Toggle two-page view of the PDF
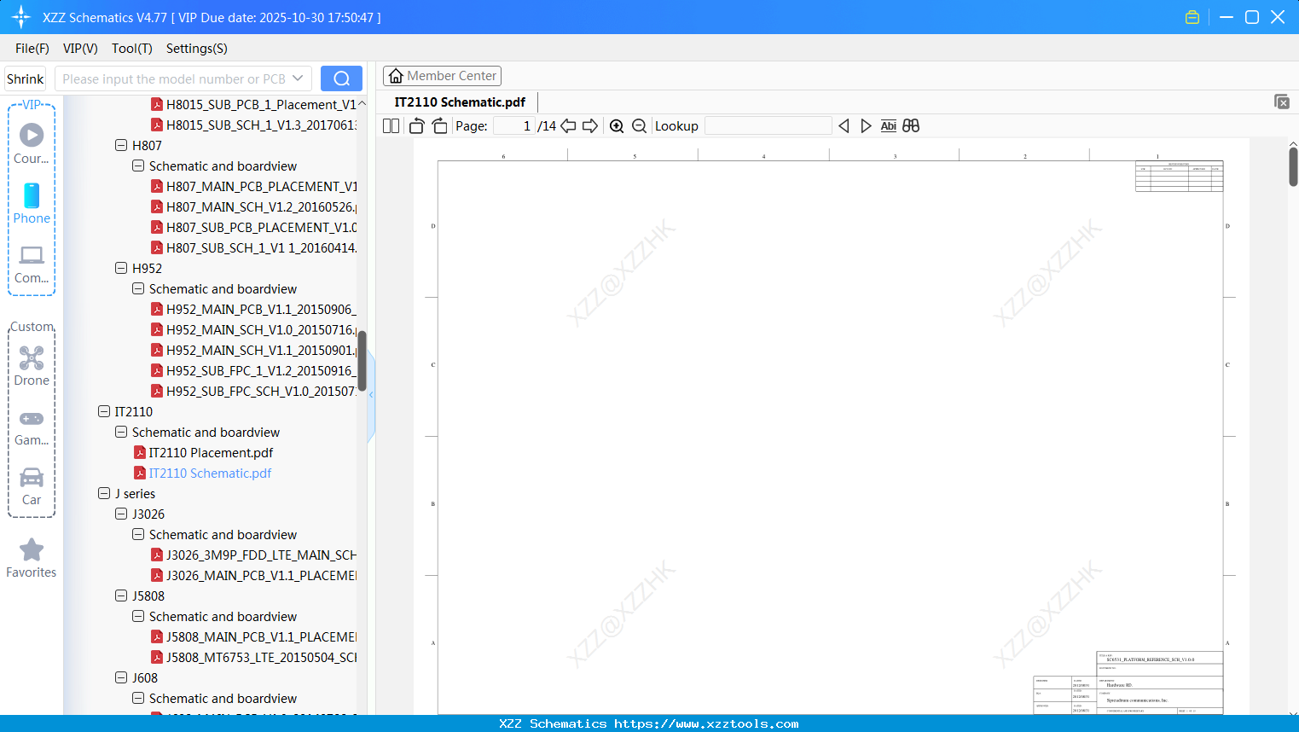Screen dimensions: 1299x732 391,125
